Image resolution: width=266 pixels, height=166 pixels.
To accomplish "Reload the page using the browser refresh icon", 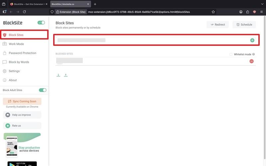I will point(24,12).
